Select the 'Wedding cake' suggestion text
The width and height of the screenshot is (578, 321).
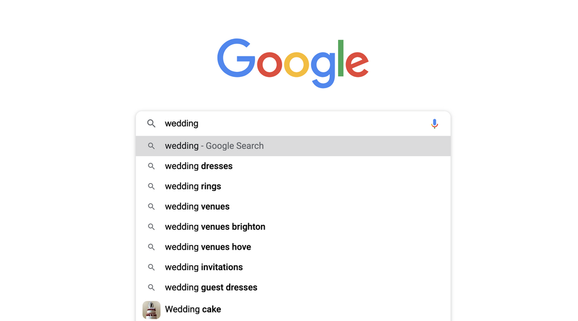[x=193, y=310]
